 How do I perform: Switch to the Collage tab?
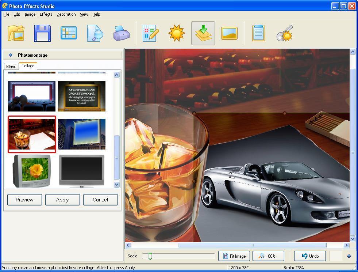[x=28, y=66]
